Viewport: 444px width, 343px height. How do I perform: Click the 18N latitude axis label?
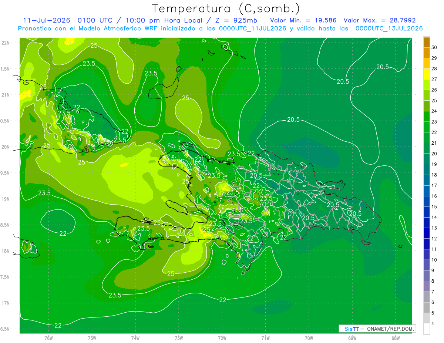(6, 251)
